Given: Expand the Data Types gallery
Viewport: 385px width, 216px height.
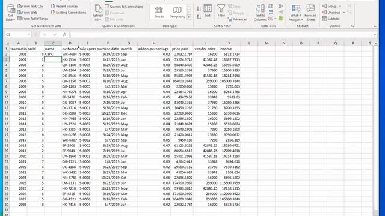Looking at the screenshot, I should [x=189, y=17].
